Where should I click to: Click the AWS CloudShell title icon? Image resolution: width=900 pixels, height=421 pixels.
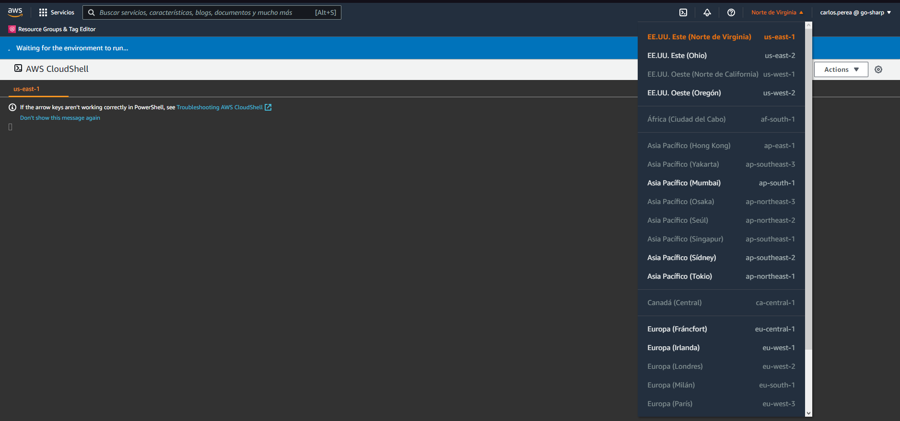(x=18, y=68)
